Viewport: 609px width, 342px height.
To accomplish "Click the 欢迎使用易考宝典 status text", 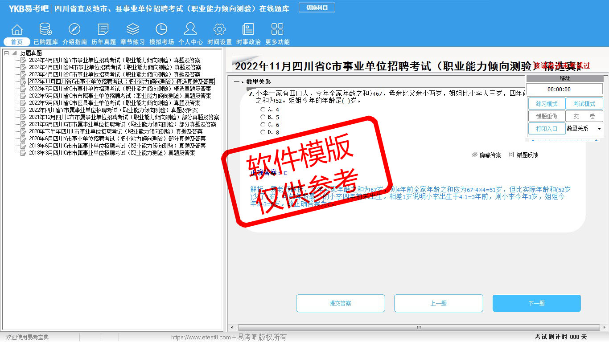I will (27, 338).
